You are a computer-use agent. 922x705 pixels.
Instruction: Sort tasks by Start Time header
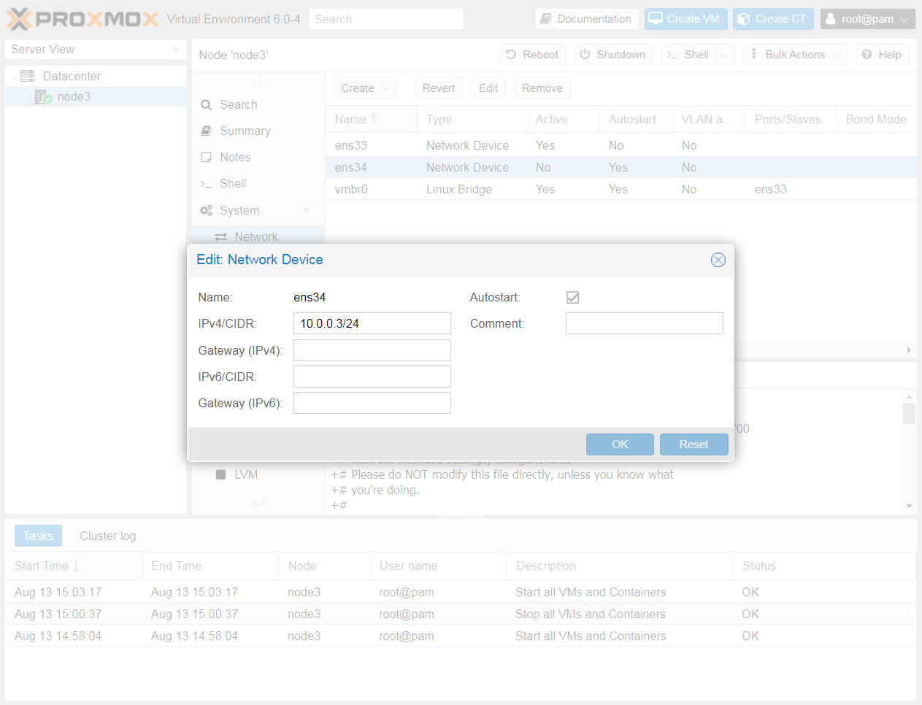74,566
